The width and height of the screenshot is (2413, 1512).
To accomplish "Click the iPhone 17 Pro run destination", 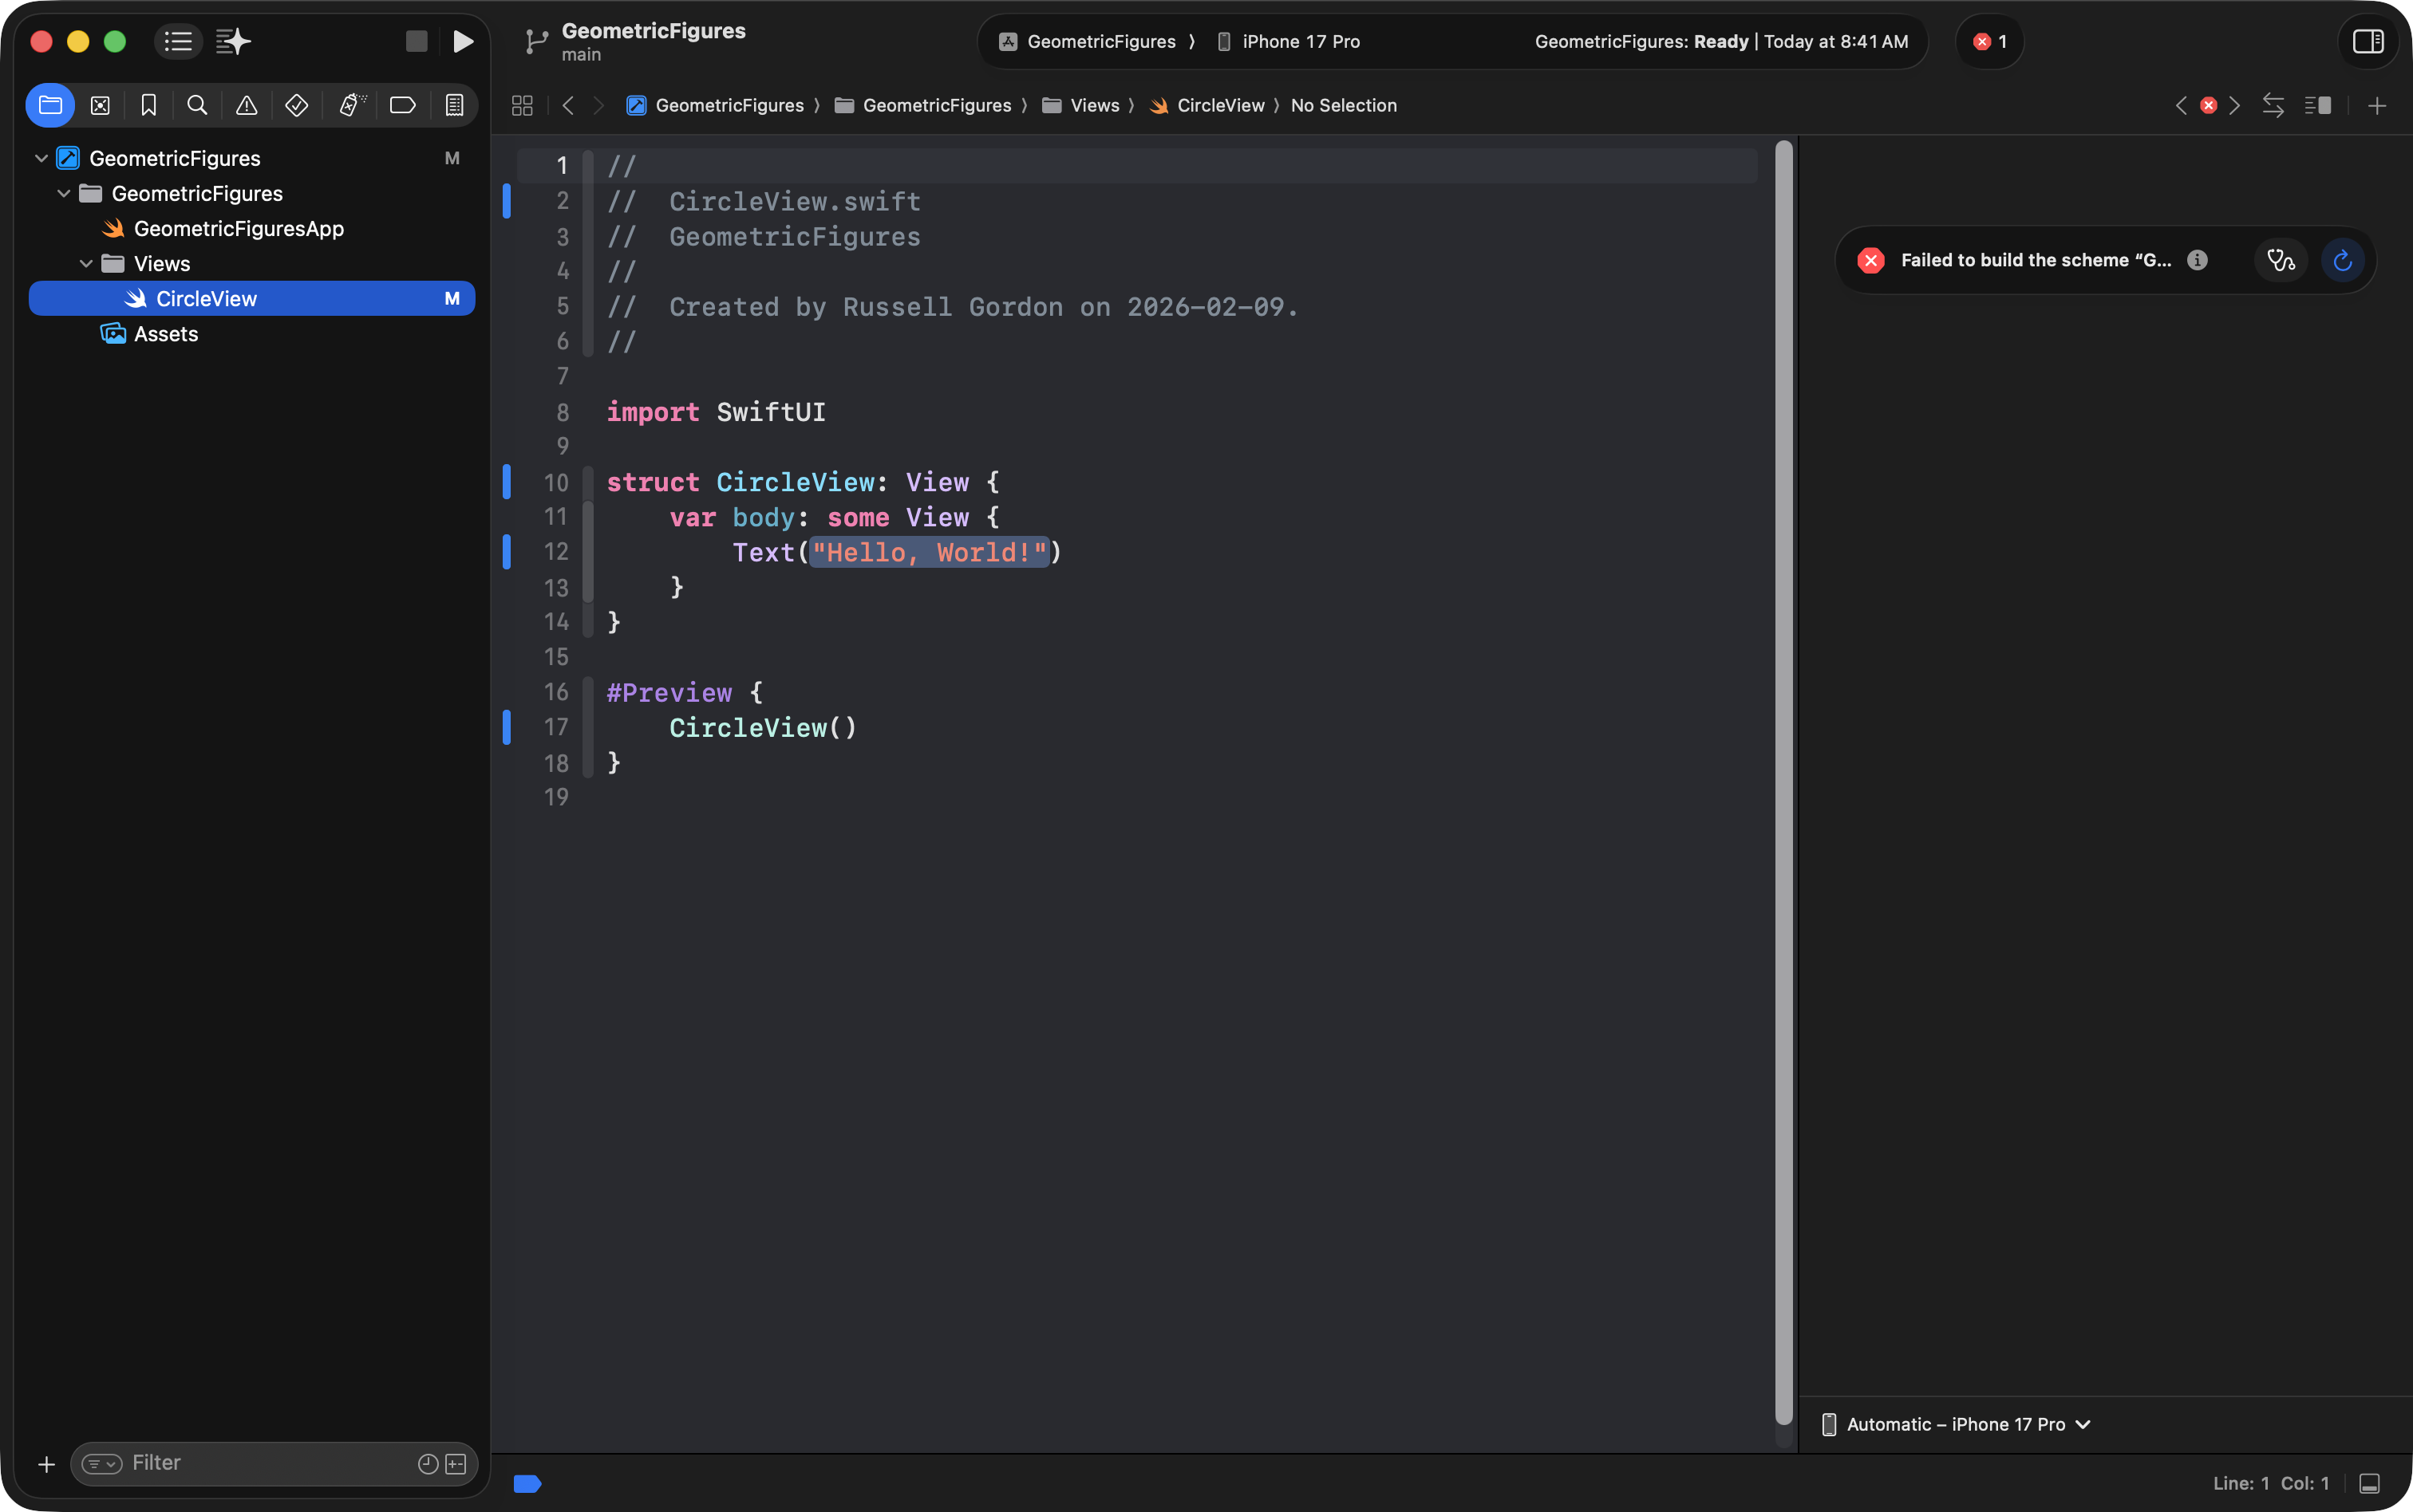I will click(x=1300, y=41).
